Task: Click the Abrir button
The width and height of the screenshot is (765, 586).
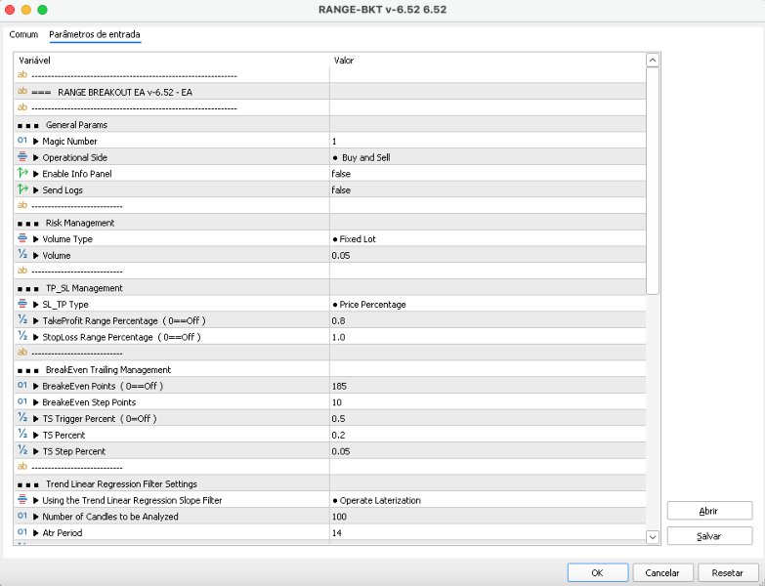Action: click(709, 511)
